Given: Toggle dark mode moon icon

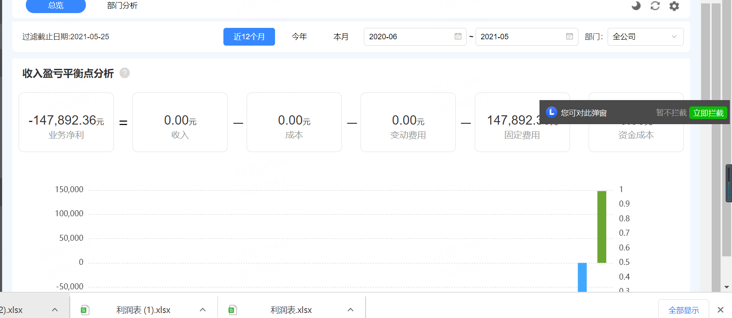Looking at the screenshot, I should pyautogui.click(x=636, y=5).
